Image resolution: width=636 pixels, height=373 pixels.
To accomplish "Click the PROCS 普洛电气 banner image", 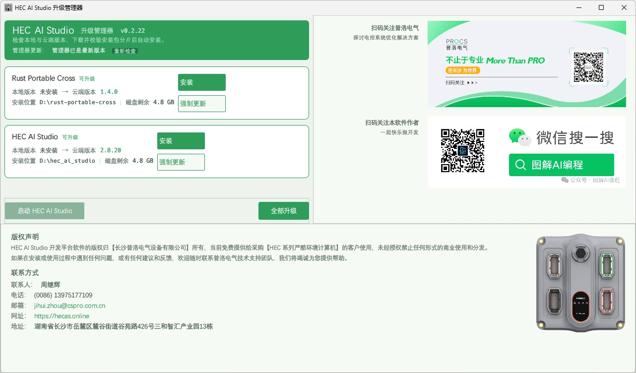I will [x=527, y=64].
